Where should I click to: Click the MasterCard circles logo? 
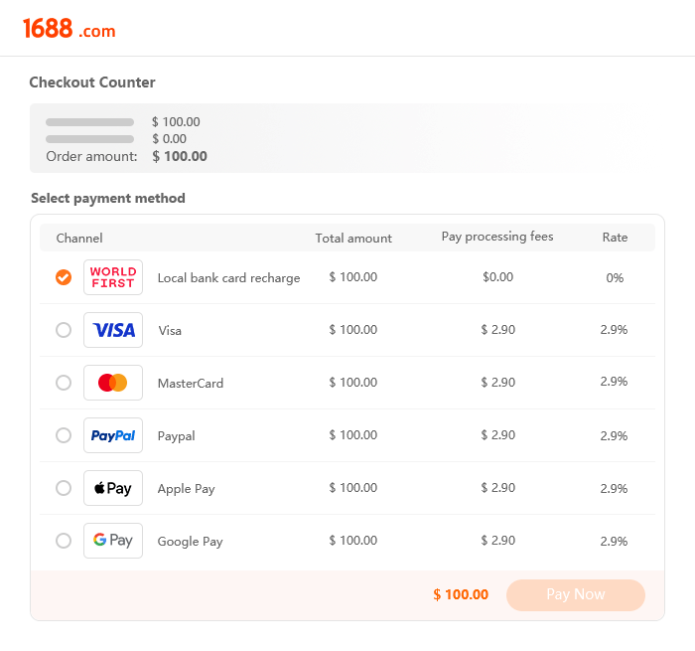click(113, 383)
